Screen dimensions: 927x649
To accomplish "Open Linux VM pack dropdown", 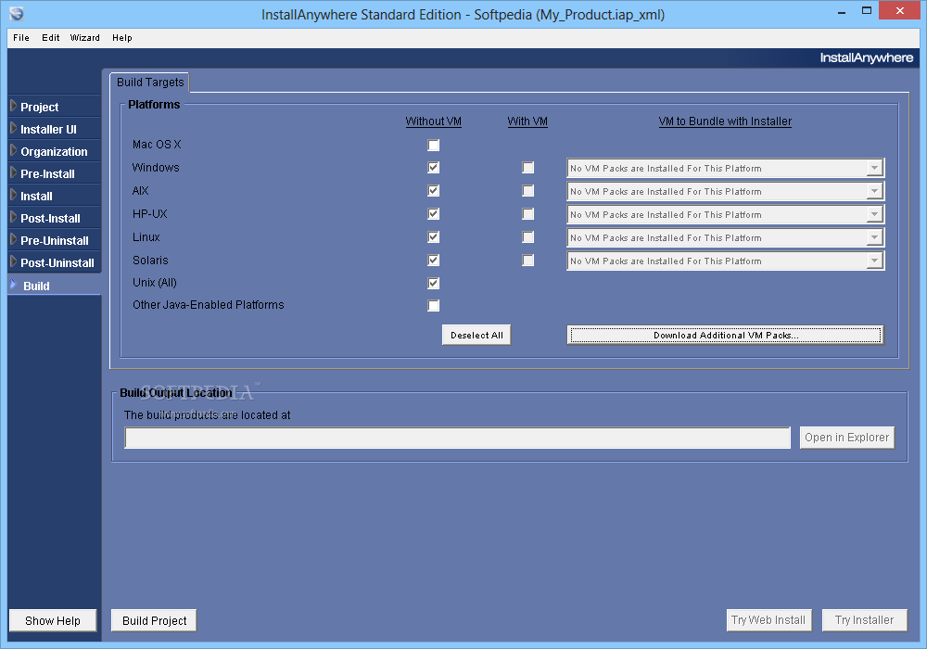I will [725, 237].
